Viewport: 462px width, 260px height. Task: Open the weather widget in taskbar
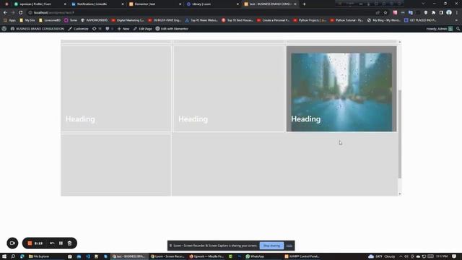click(382, 256)
